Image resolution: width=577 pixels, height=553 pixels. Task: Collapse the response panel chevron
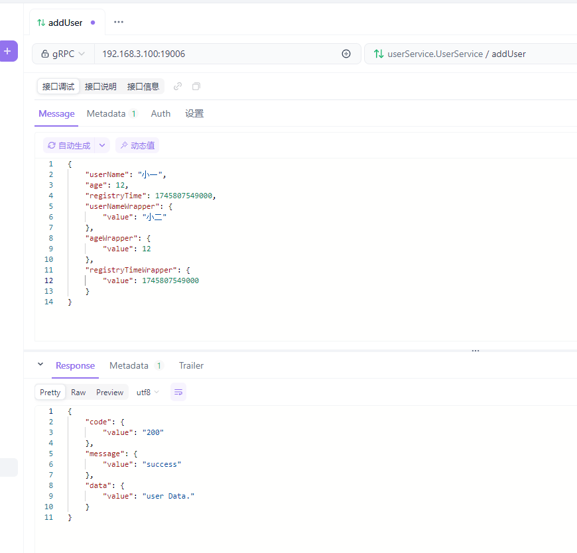coord(40,364)
